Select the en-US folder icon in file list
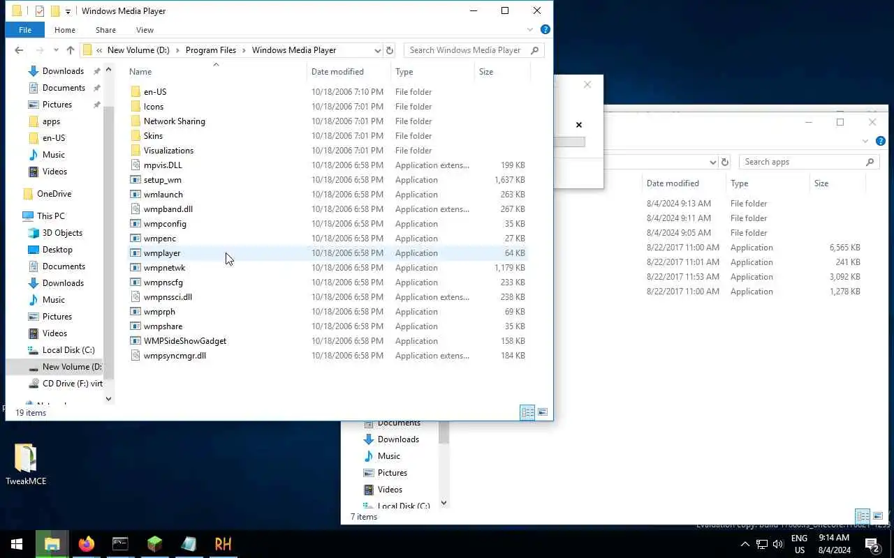The height and width of the screenshot is (558, 894). pos(136,92)
